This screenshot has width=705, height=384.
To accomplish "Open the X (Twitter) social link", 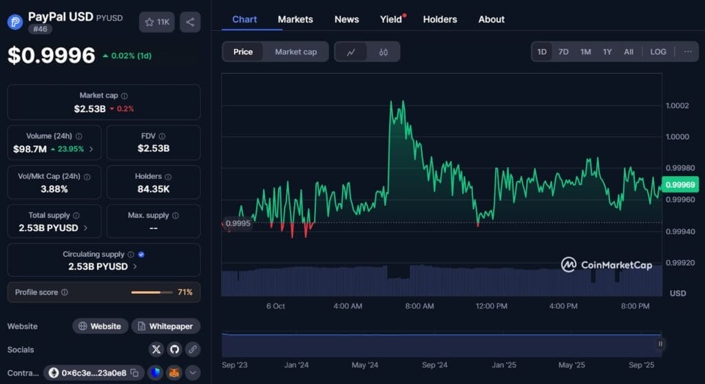I will point(156,350).
